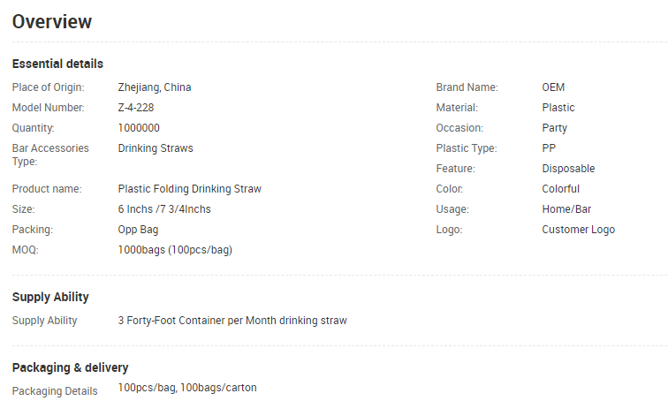The width and height of the screenshot is (668, 401).
Task: Click the 1000bags (100pcs/bag) MOQ value
Action: tap(175, 250)
